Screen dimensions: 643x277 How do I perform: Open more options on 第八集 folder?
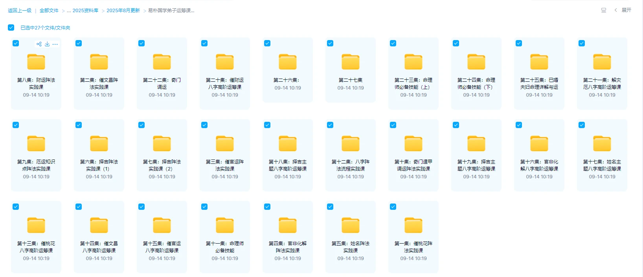click(x=55, y=44)
